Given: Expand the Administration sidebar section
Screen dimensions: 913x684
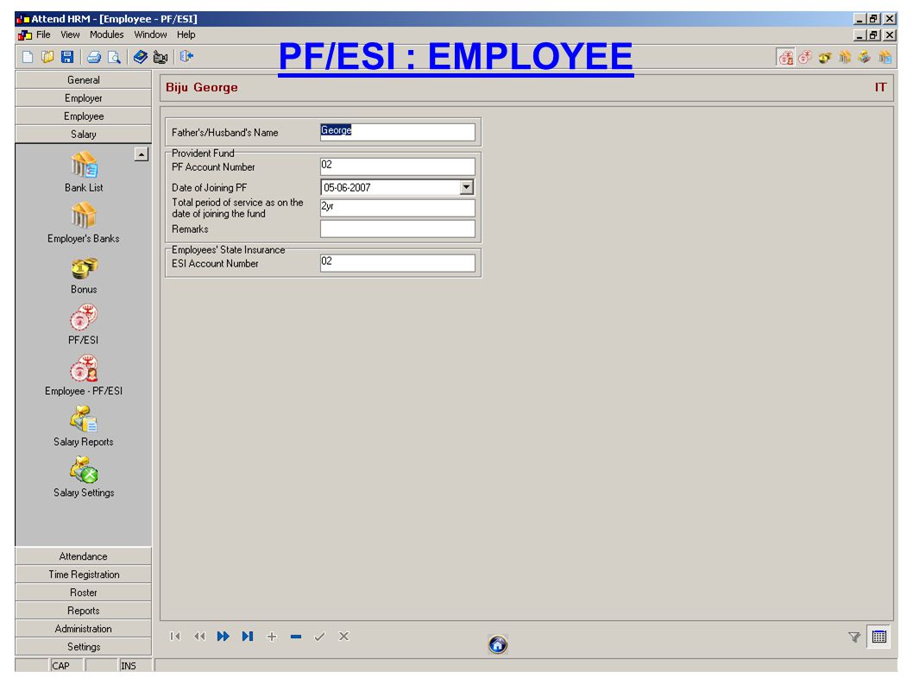Looking at the screenshot, I should click(x=83, y=628).
